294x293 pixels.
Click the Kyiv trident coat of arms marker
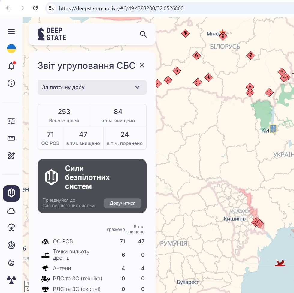coord(273,129)
